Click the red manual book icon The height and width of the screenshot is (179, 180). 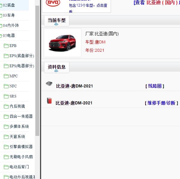49,101
